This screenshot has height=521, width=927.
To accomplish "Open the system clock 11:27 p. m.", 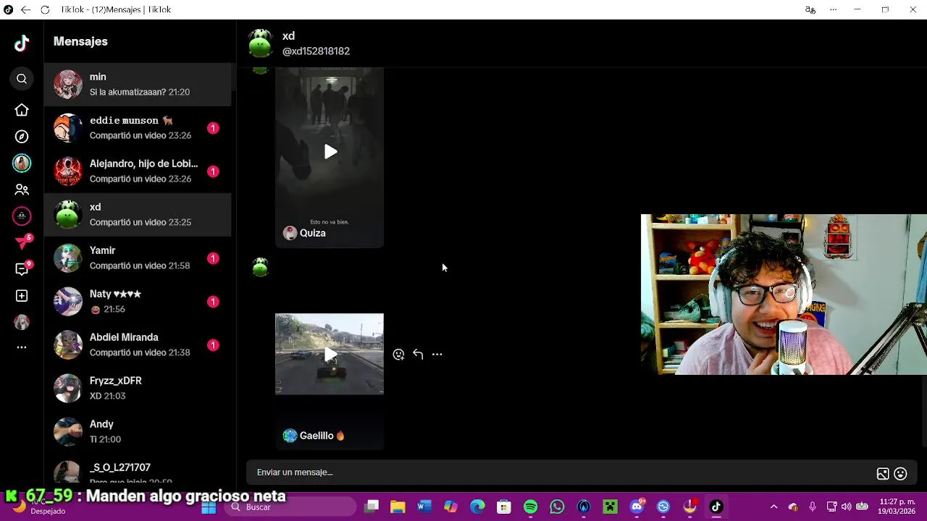I will [897, 507].
